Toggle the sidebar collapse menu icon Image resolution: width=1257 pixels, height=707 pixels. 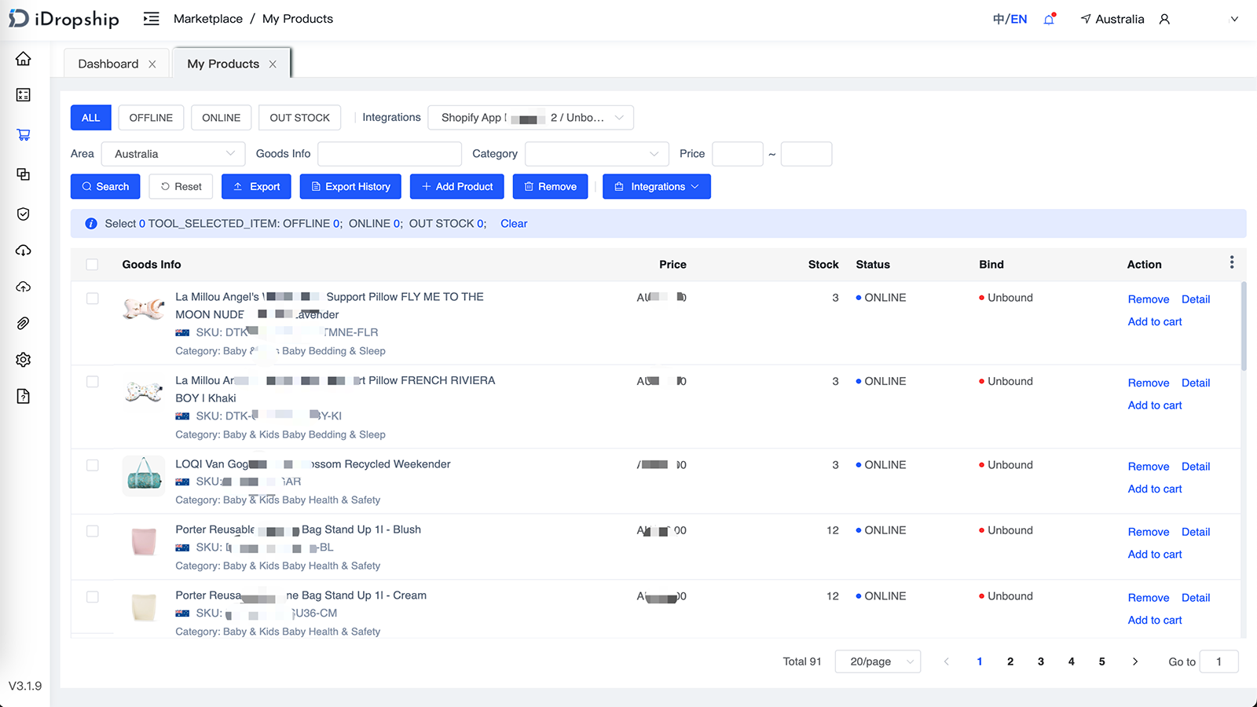click(152, 19)
